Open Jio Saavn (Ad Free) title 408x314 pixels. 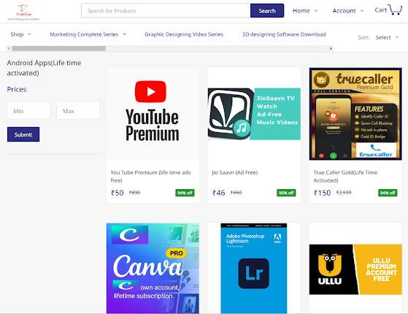tap(235, 172)
